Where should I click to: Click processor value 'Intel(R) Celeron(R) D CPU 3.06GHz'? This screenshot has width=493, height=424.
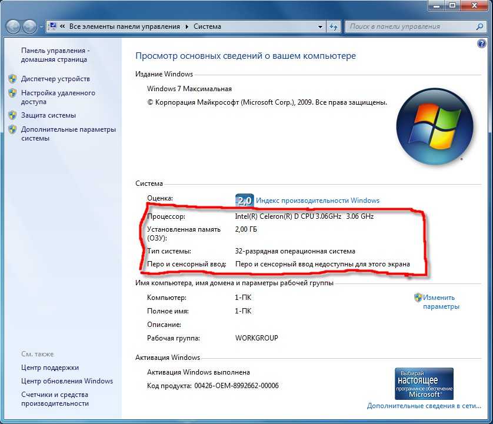(288, 216)
